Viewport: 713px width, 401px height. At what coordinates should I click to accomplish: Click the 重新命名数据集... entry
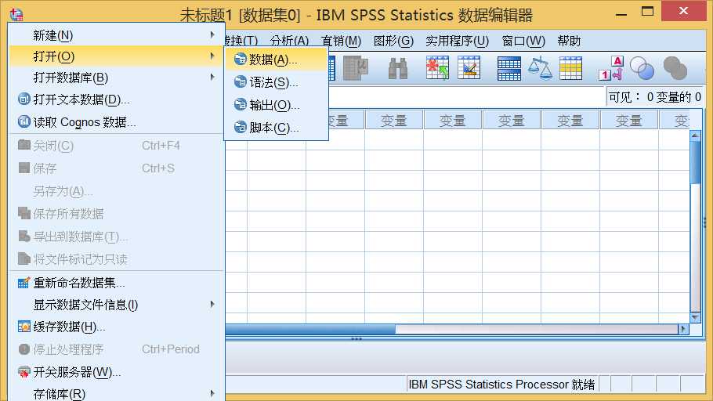(x=117, y=283)
